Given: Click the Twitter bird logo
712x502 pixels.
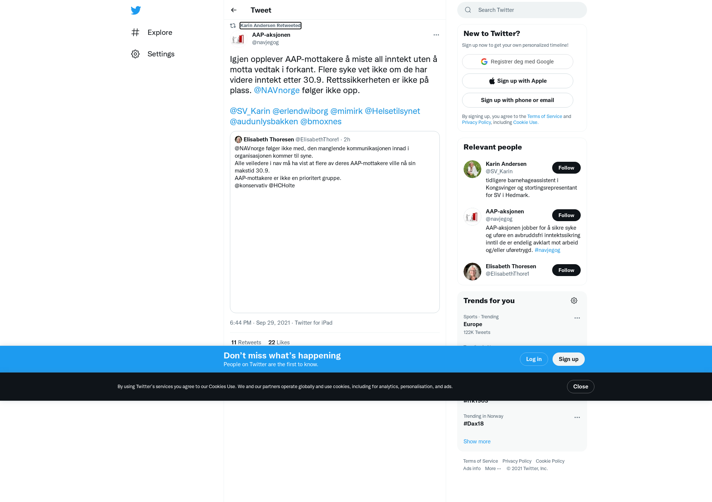Looking at the screenshot, I should coord(136,10).
